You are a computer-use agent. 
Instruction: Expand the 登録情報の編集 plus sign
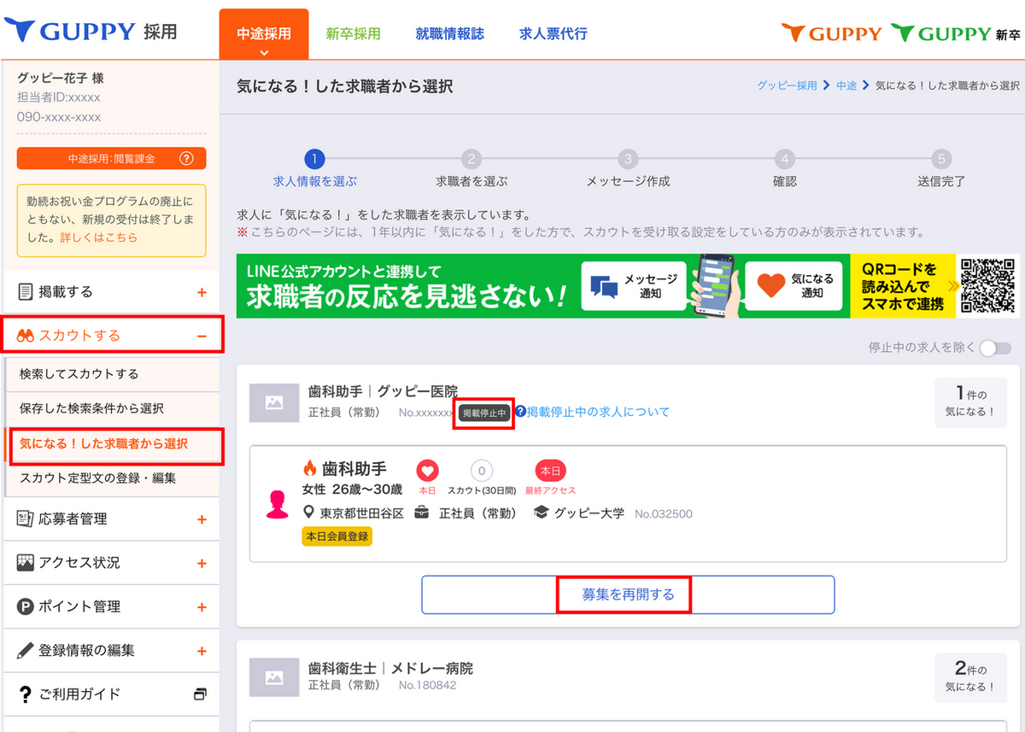[x=202, y=651]
